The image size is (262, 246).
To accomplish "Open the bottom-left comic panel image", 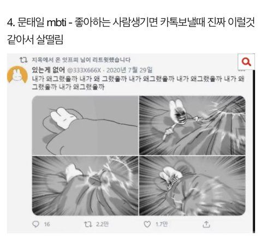I will [x=85, y=186].
